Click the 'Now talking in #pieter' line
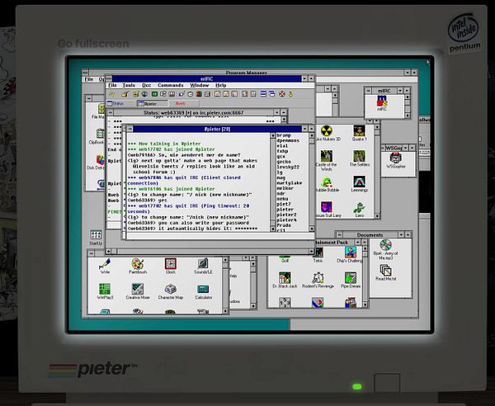Viewport: 495px width, 406px height. click(164, 144)
